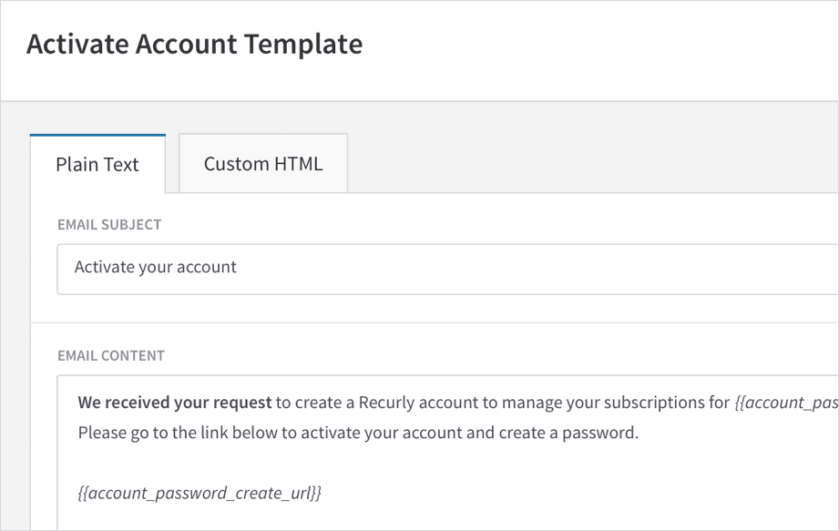Switch to the Custom HTML tab
Image resolution: width=839 pixels, height=531 pixels.
point(262,163)
